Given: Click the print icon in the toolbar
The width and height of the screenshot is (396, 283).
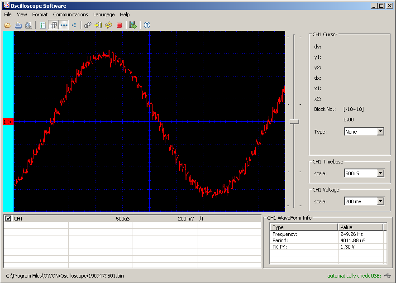Looking at the screenshot, I should (18, 25).
